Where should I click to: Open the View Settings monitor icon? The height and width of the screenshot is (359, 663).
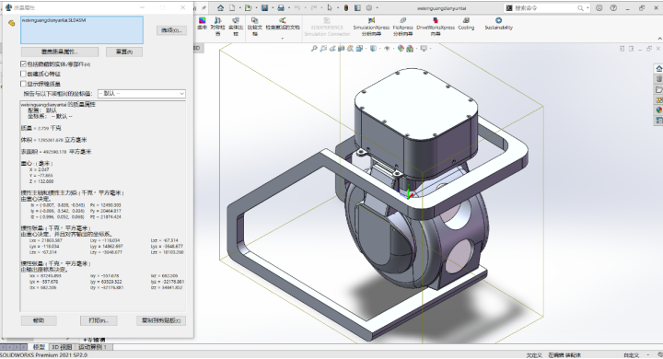[x=424, y=49]
